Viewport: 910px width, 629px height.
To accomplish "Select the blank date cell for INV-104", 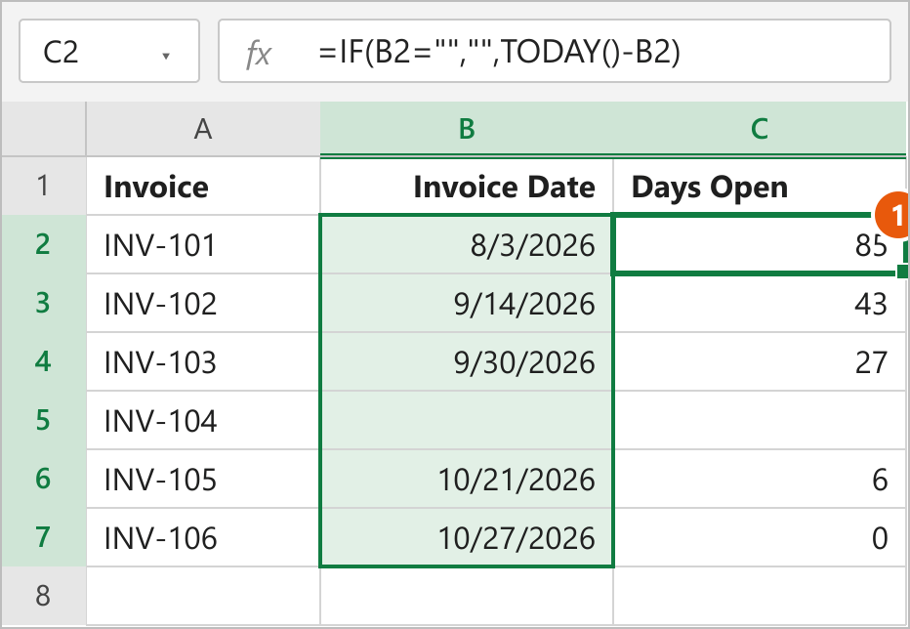I will point(467,420).
